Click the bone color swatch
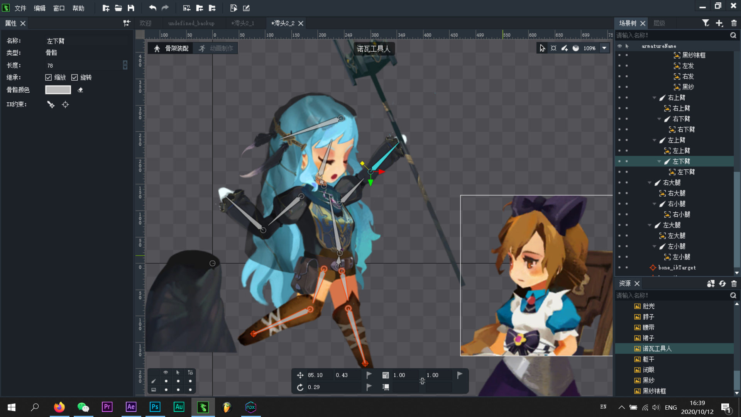Viewport: 741px width, 417px height. tap(58, 90)
